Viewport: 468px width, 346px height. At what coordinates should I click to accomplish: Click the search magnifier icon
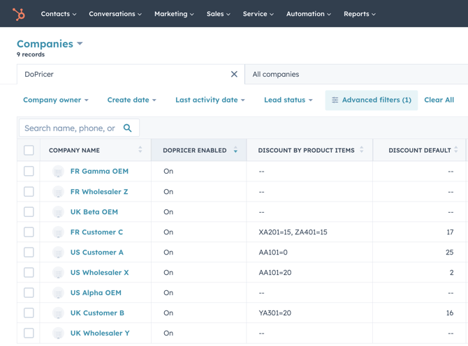127,128
